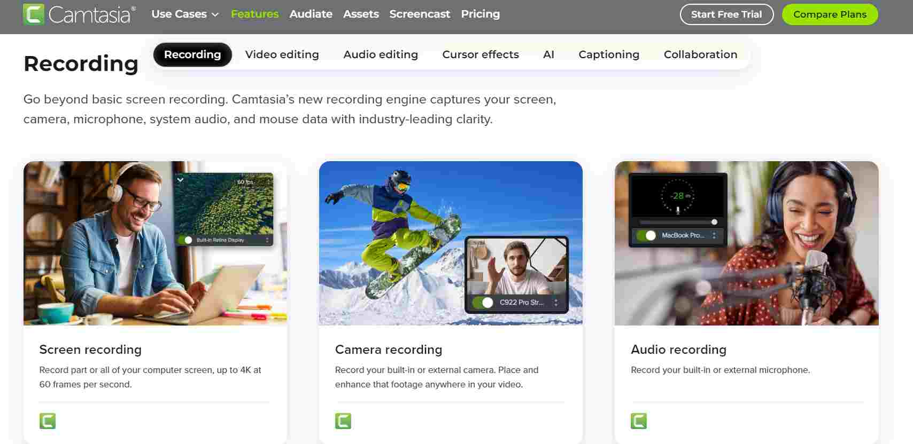Click the Camtasia logo in header

[x=79, y=14]
